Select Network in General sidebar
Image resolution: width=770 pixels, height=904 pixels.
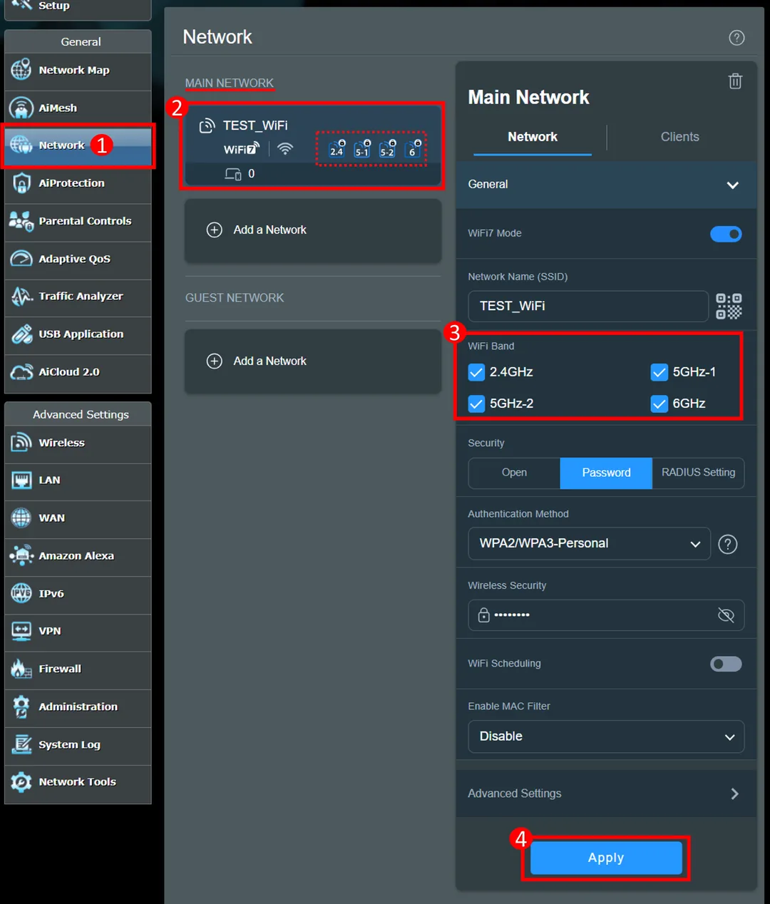pos(78,145)
